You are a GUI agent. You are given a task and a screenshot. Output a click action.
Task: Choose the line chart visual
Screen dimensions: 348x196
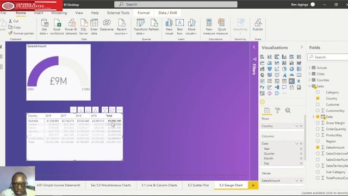point(262,63)
